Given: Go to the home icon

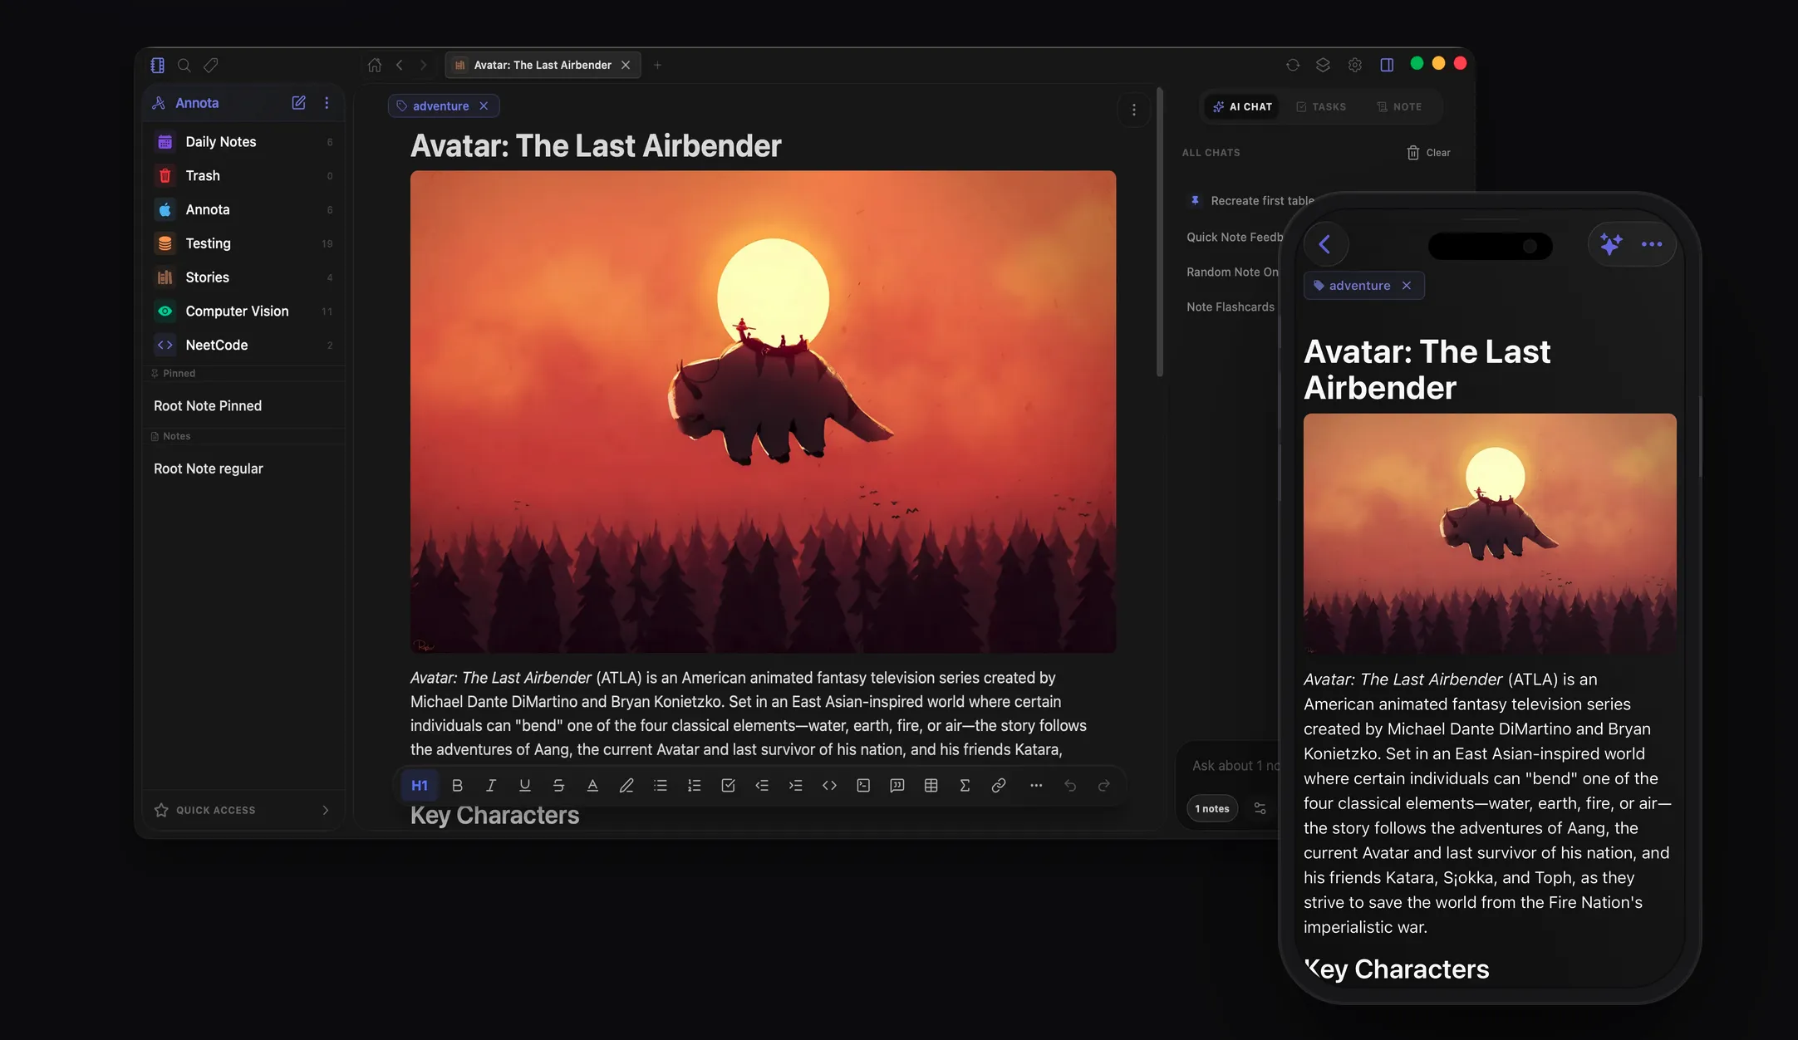Looking at the screenshot, I should (375, 65).
